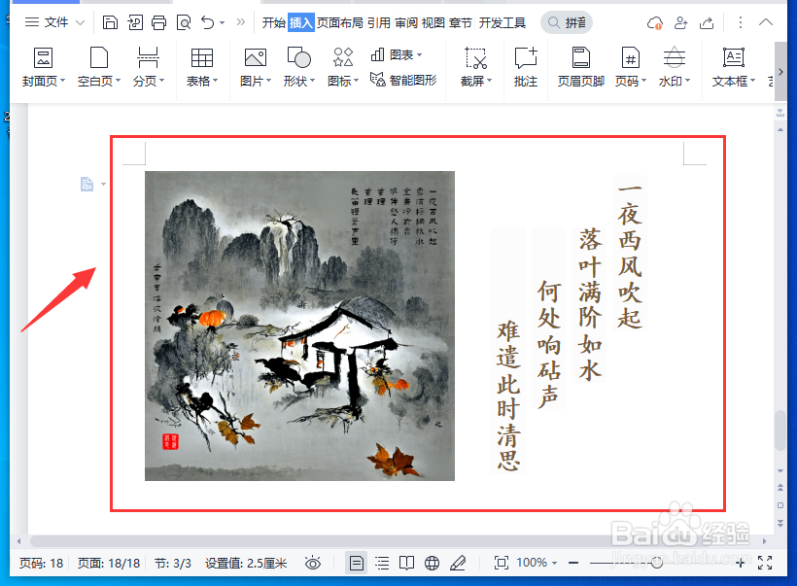Switch to the 视图 tab
The height and width of the screenshot is (586, 797).
click(x=433, y=23)
